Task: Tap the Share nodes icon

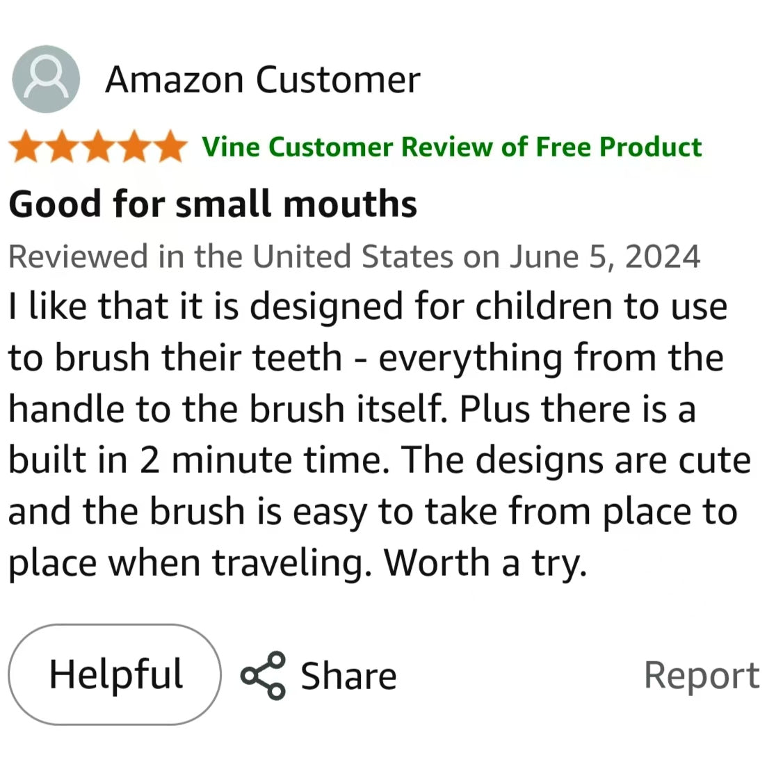Action: click(x=263, y=675)
